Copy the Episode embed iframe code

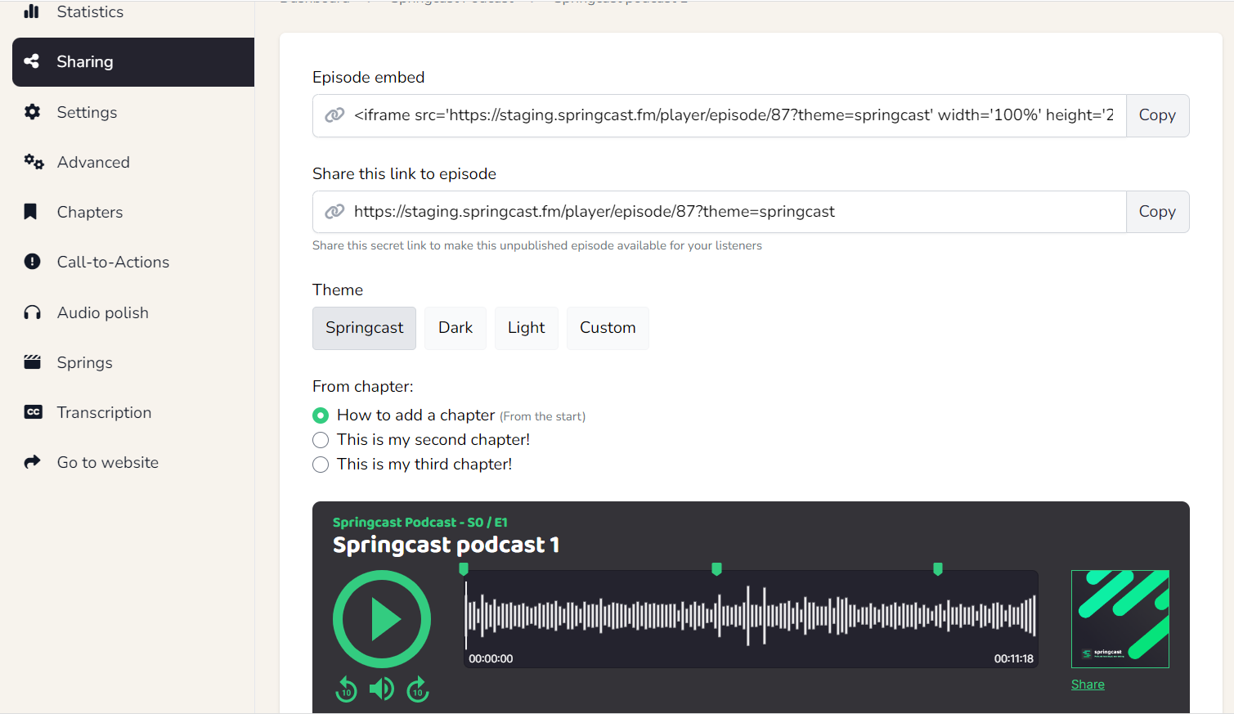point(1157,115)
